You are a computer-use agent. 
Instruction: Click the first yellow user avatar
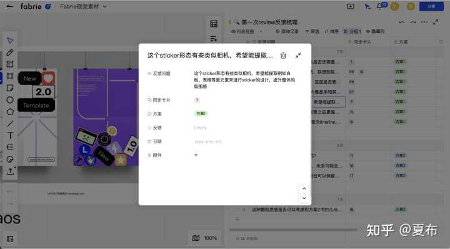tap(394, 6)
